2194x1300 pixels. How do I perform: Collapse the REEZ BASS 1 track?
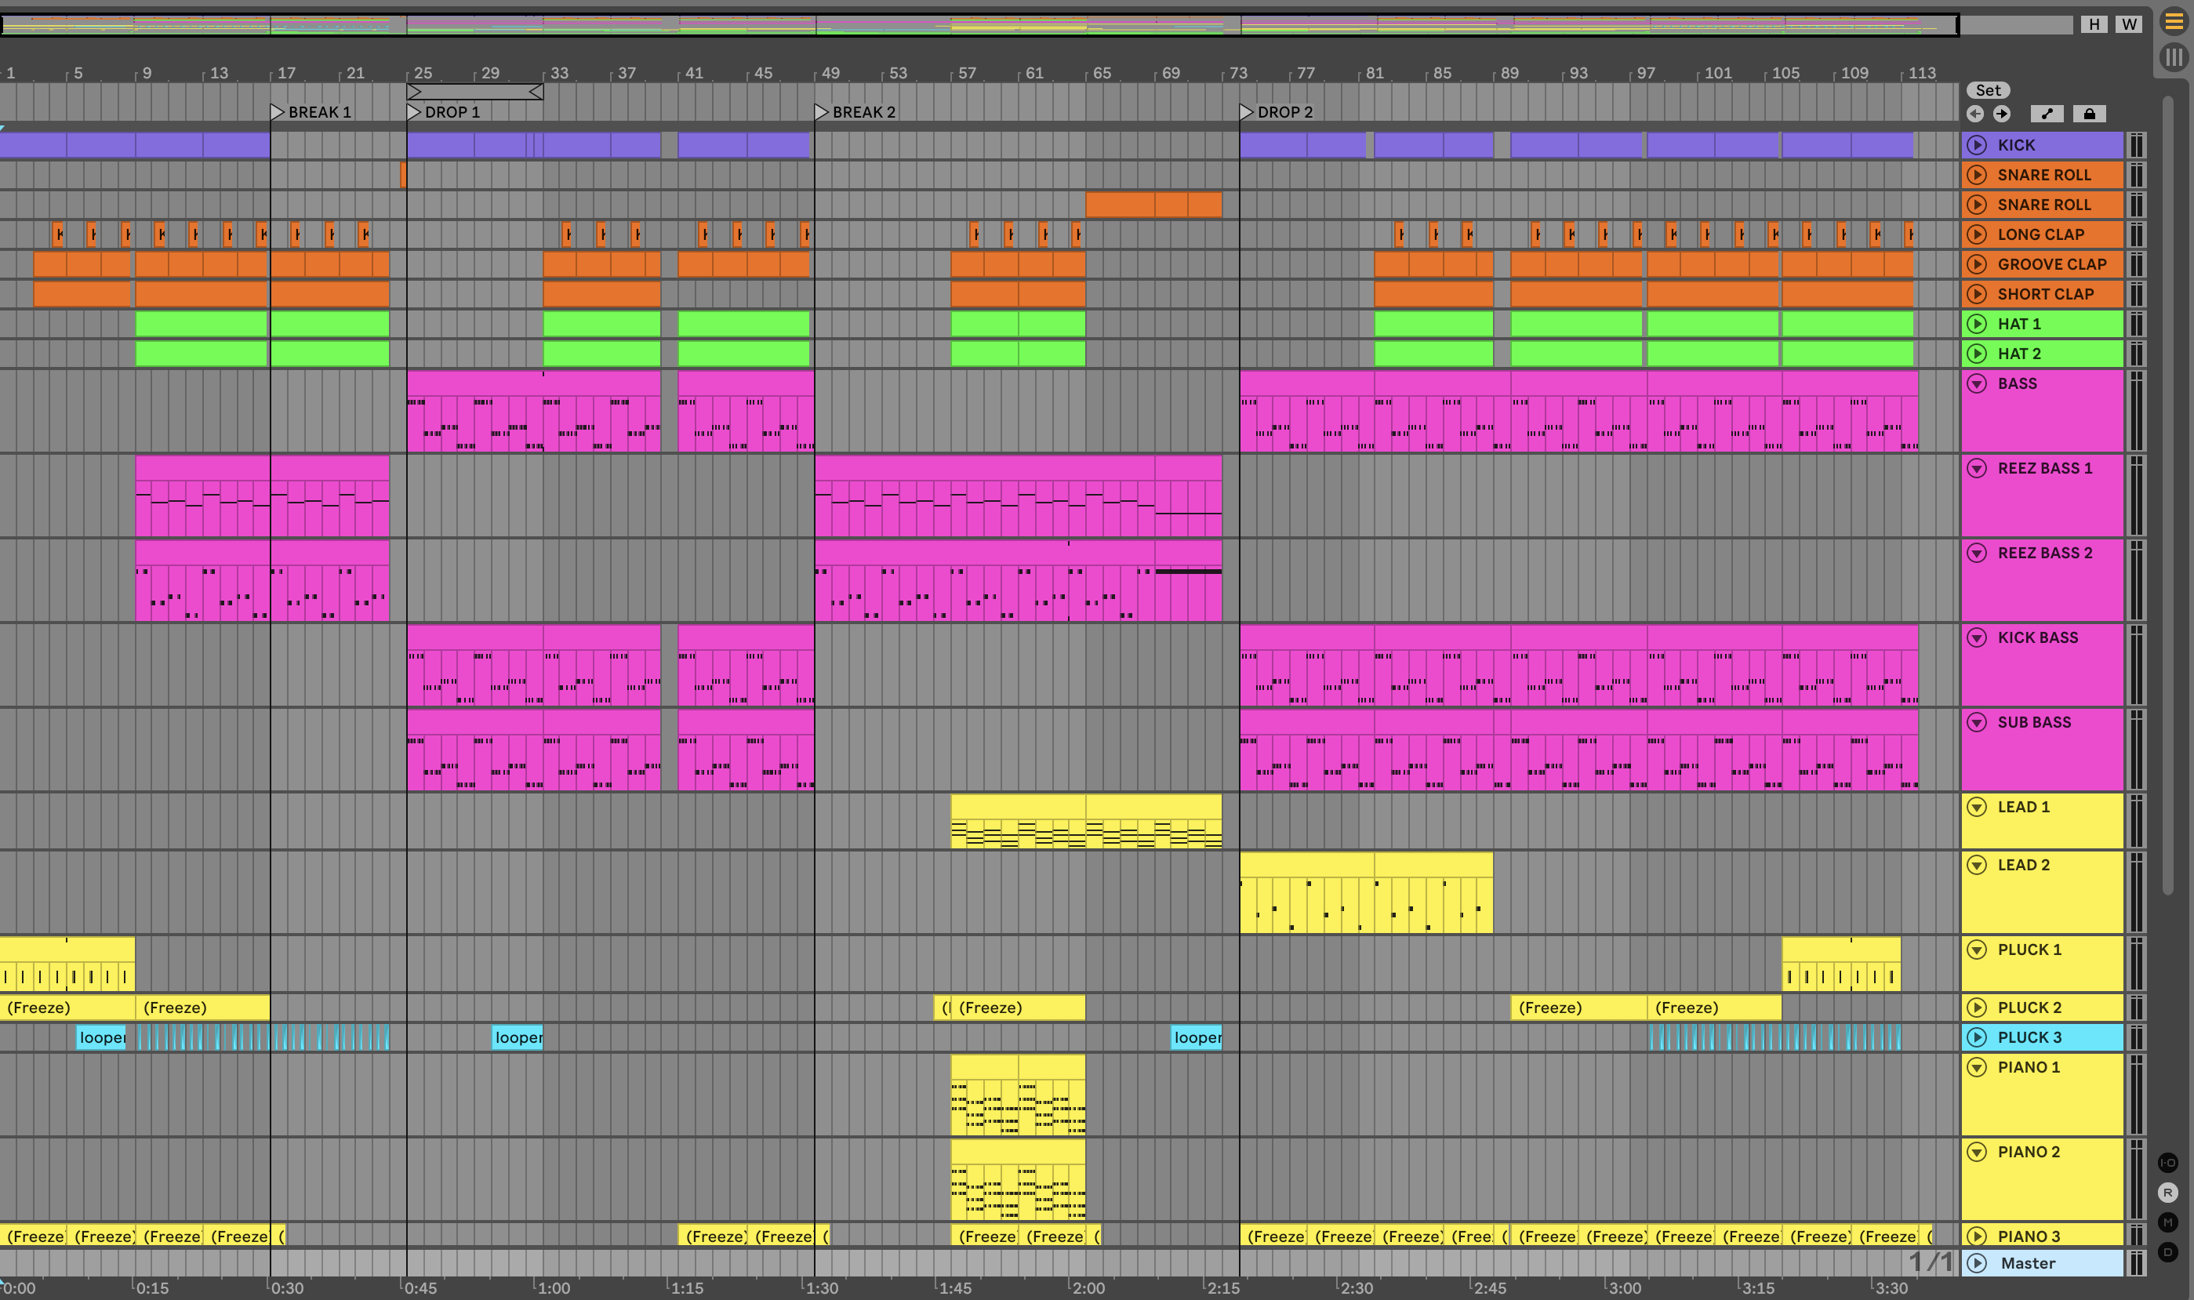click(x=1977, y=469)
